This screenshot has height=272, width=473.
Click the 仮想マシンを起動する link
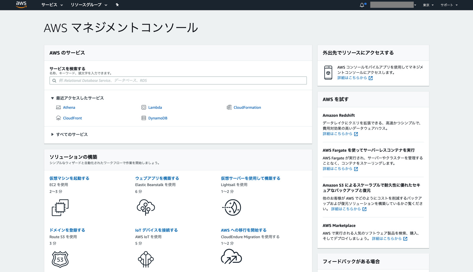tap(69, 178)
